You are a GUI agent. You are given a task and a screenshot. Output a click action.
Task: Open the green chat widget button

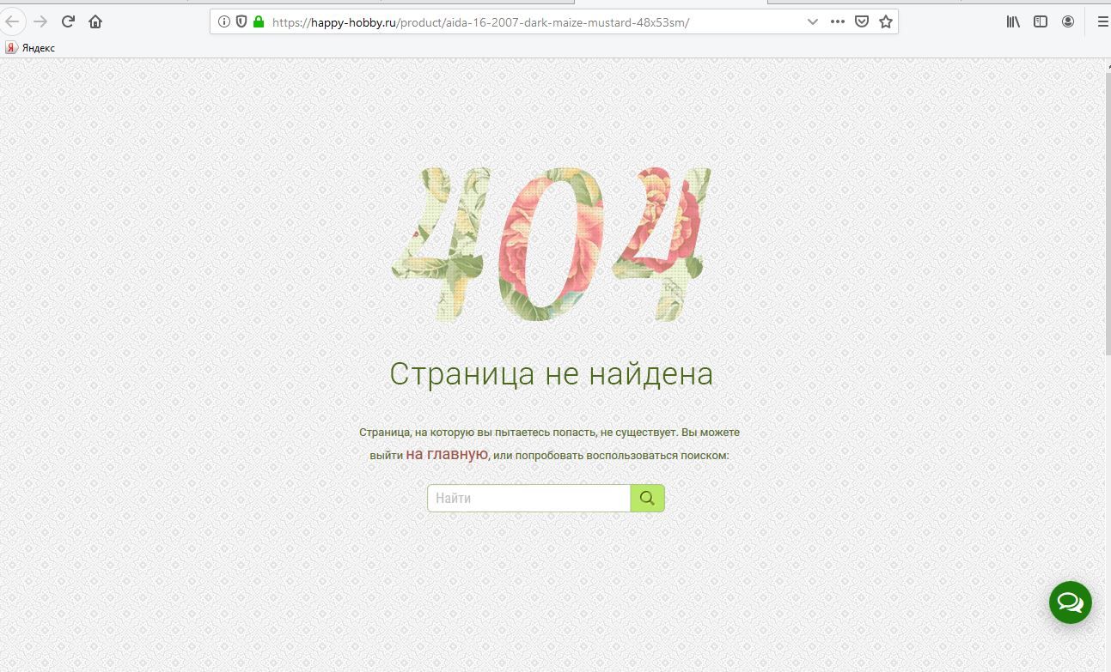pos(1070,602)
